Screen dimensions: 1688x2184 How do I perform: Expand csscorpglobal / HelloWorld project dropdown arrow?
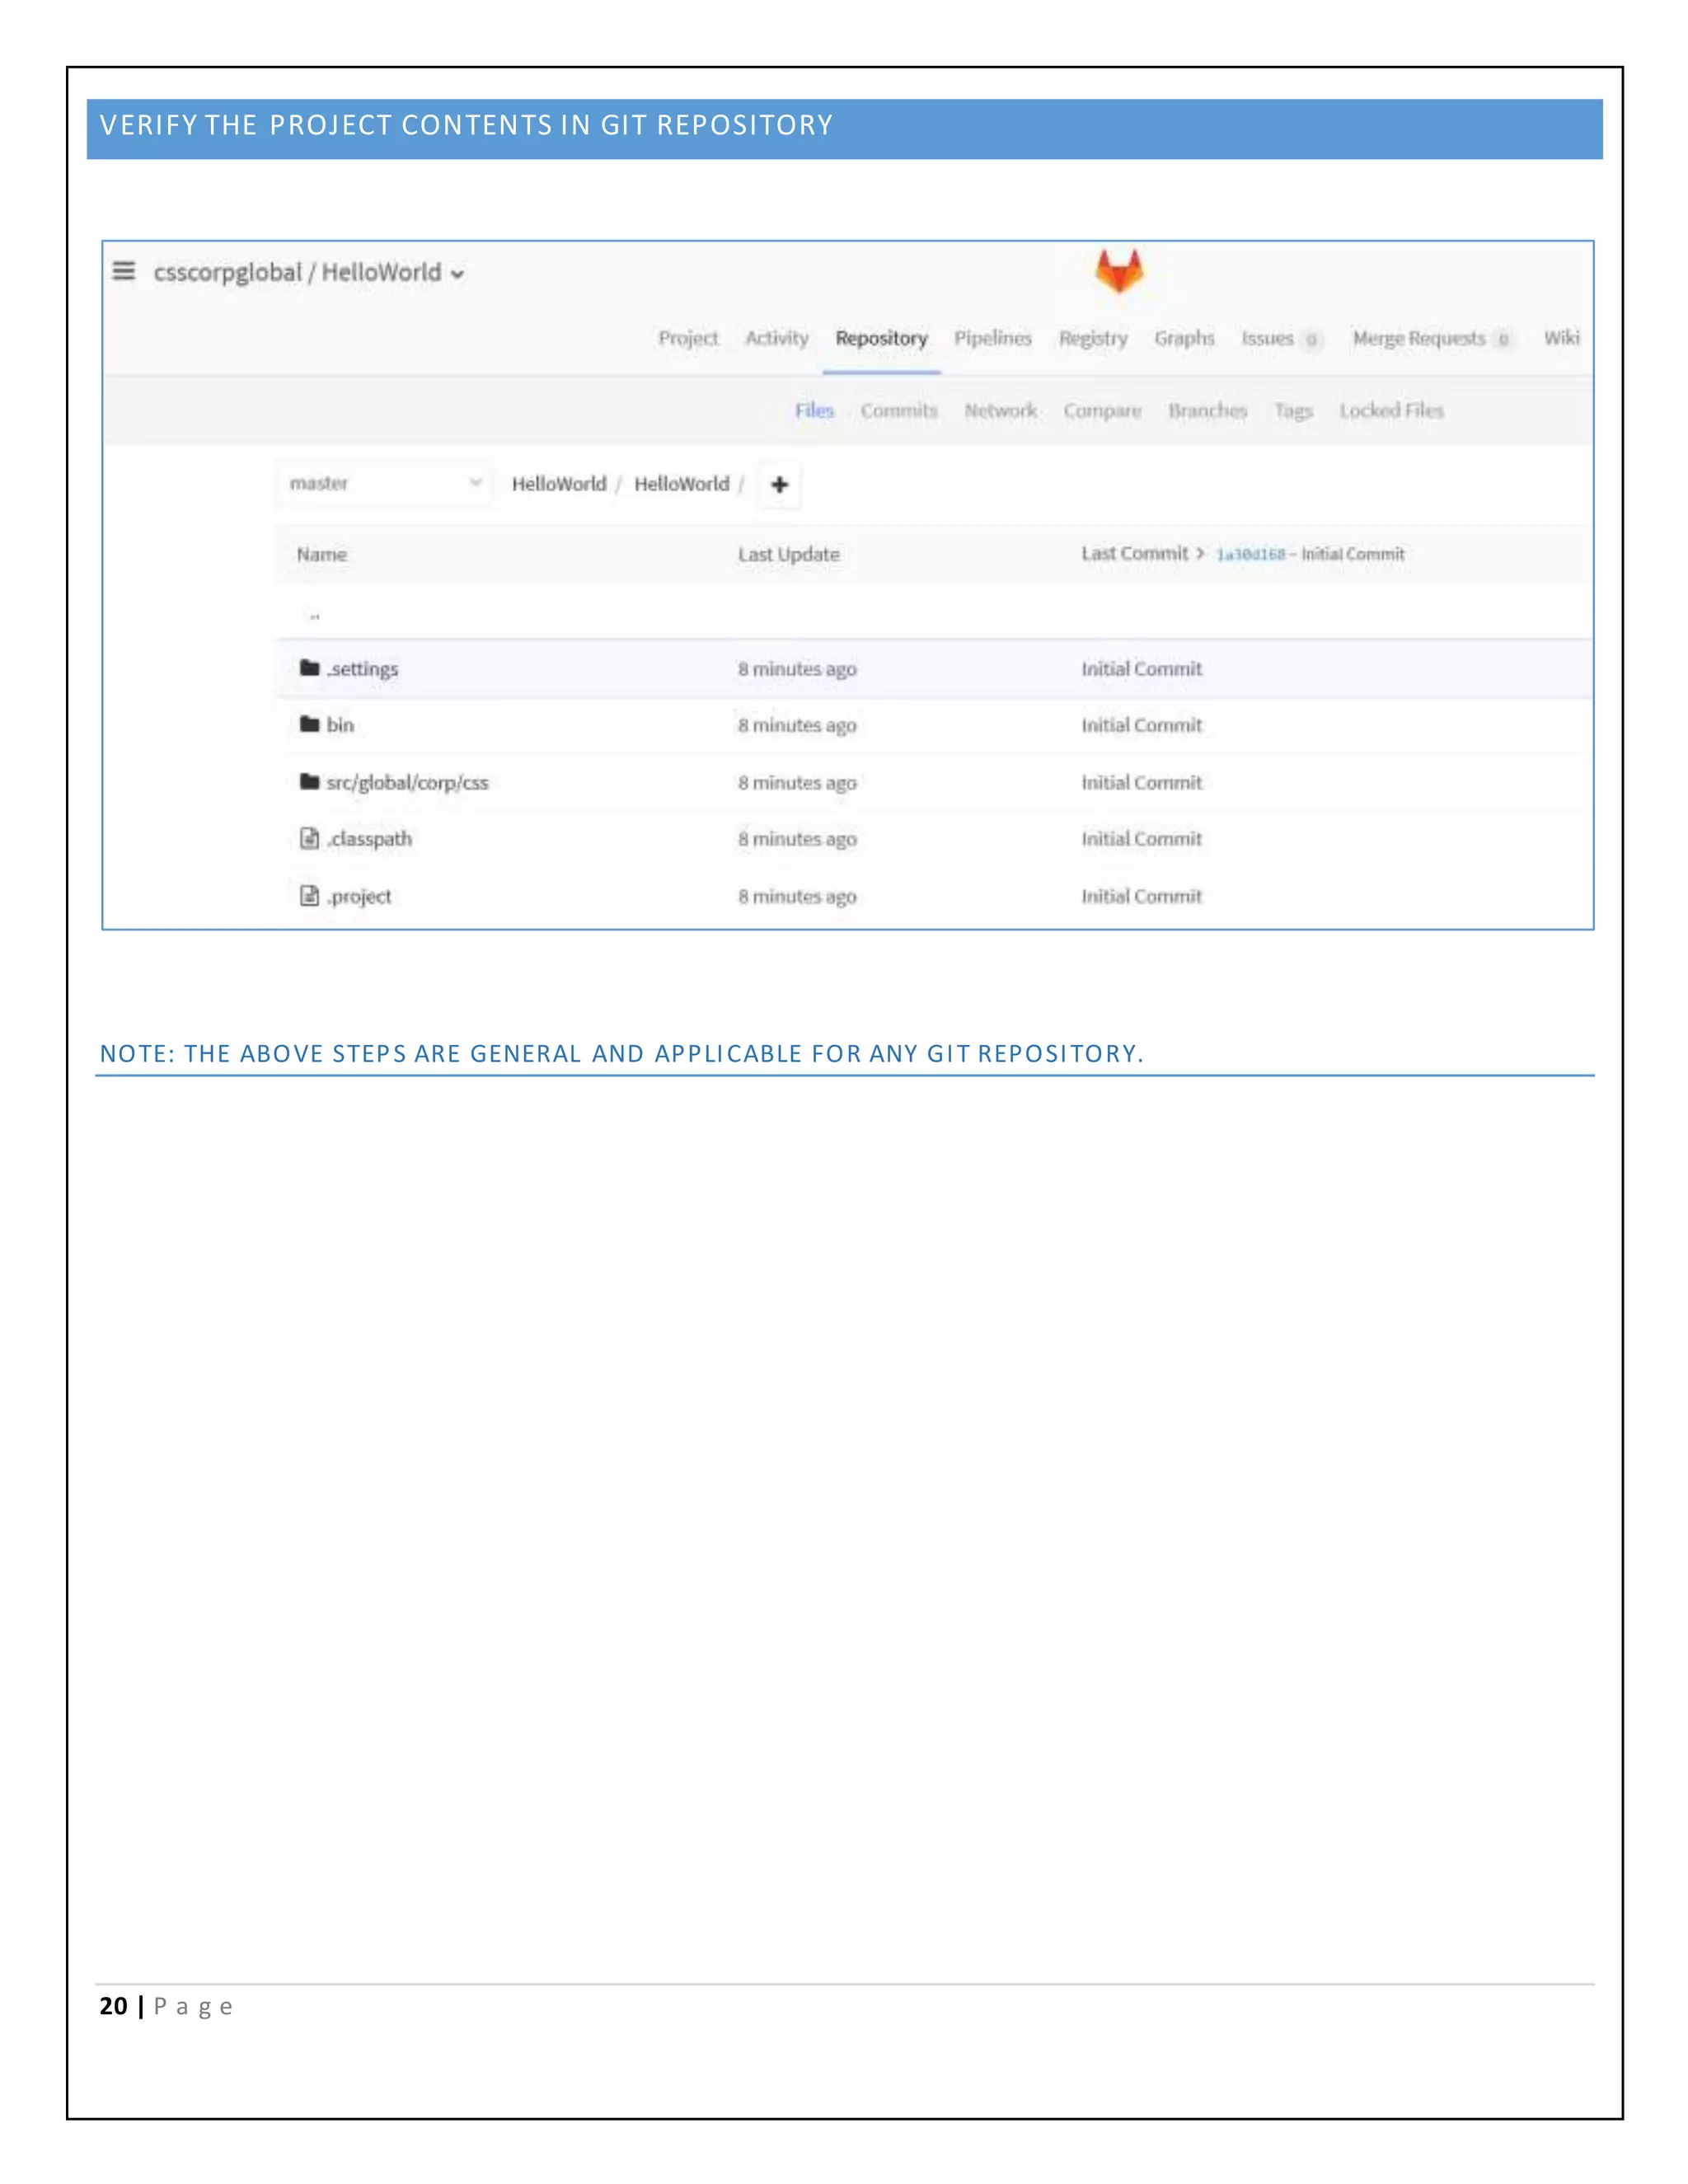[458, 274]
